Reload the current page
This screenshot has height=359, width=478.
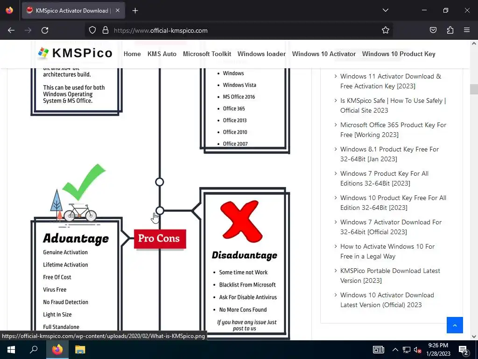[x=45, y=30]
